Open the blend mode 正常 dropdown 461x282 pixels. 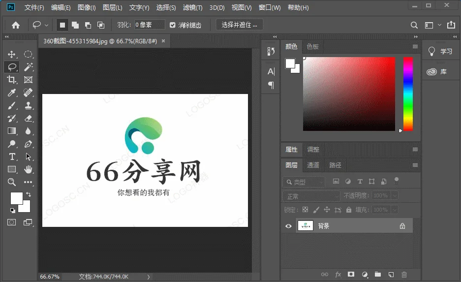pos(311,196)
